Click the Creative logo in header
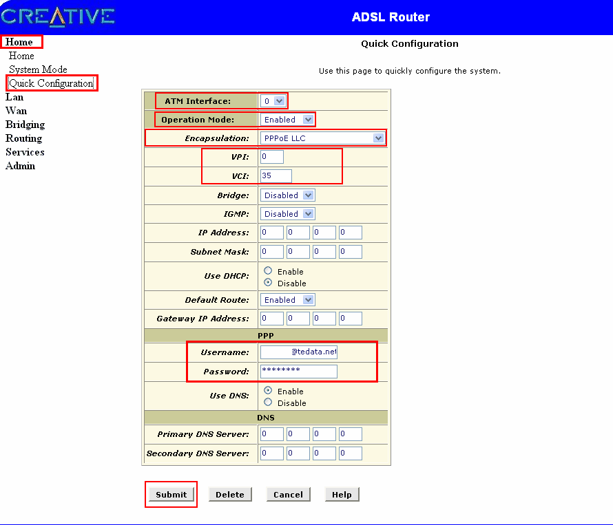Image resolution: width=613 pixels, height=525 pixels. [x=58, y=17]
